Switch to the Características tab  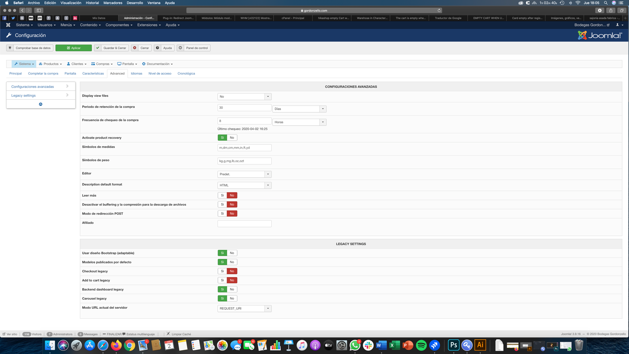point(93,73)
